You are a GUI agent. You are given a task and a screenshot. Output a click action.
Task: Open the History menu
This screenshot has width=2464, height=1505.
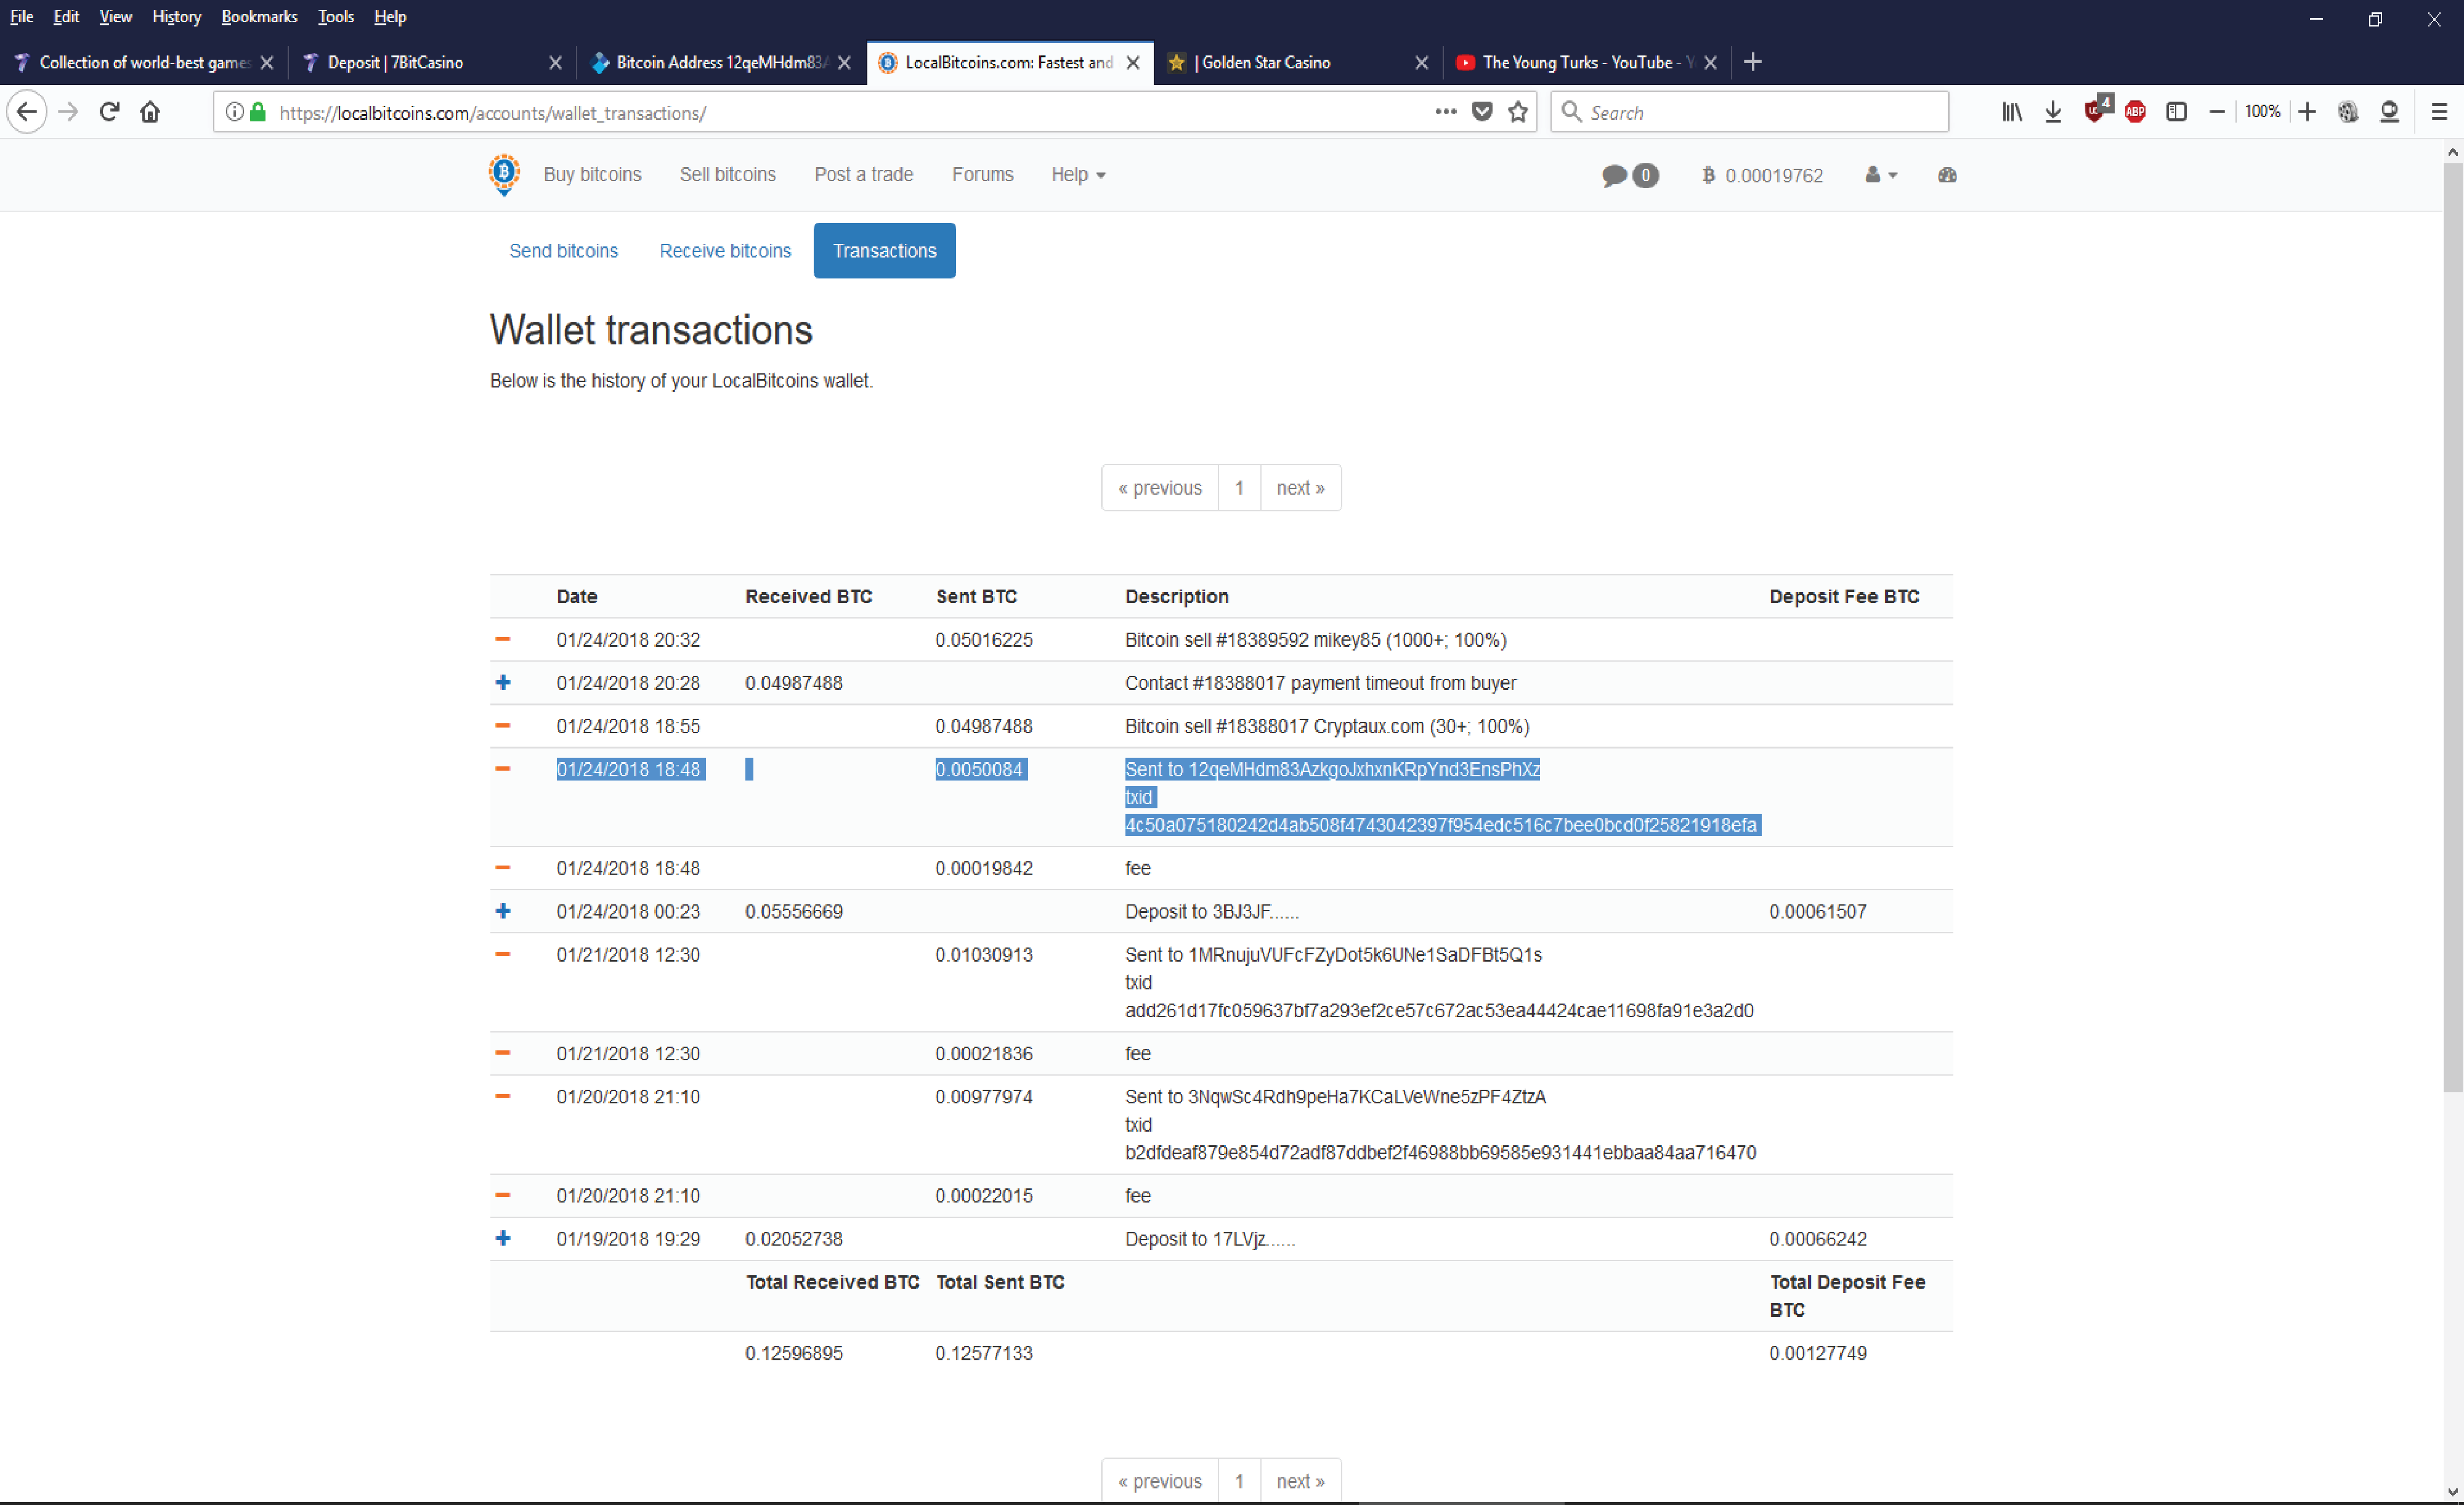point(176,17)
